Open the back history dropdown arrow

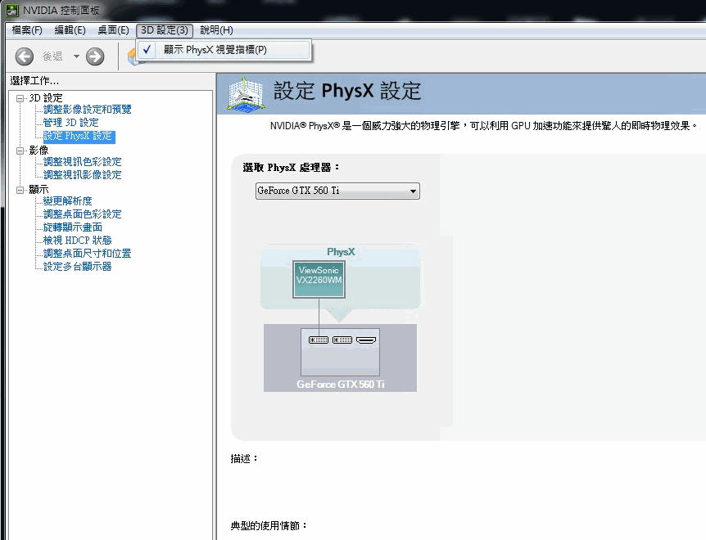(76, 56)
